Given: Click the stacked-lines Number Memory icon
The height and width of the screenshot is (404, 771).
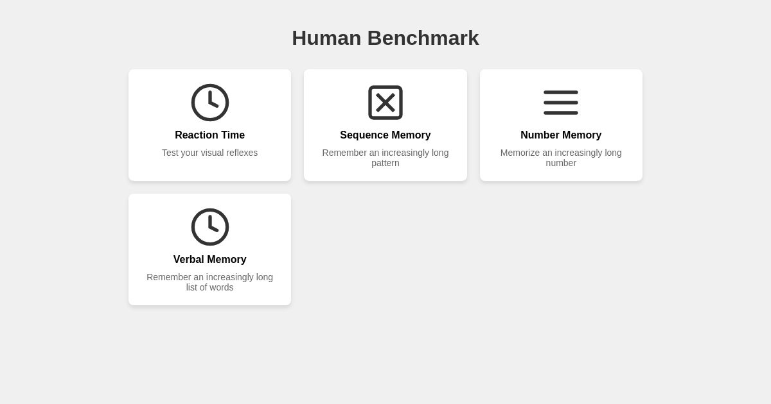Looking at the screenshot, I should (x=561, y=103).
